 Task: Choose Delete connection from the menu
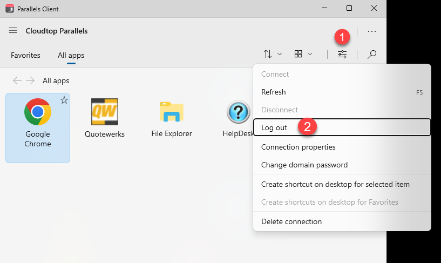pos(291,221)
